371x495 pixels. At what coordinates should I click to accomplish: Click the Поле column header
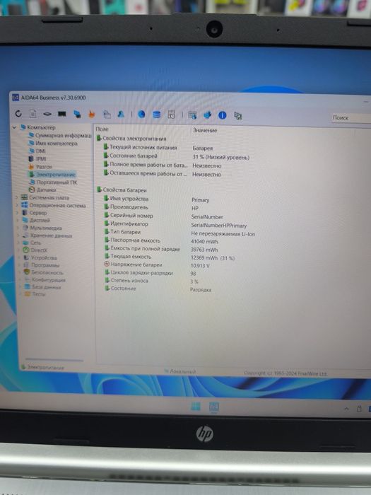click(102, 129)
